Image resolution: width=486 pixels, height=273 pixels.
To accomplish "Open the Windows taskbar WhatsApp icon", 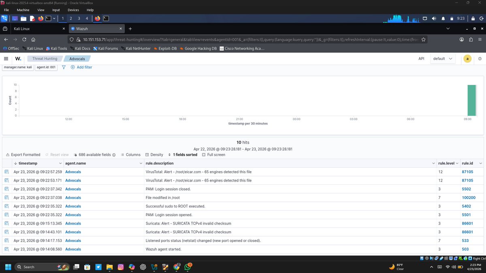I will coord(188,267).
